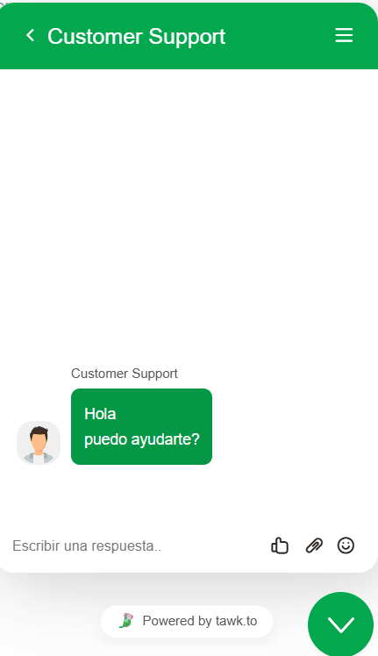The image size is (378, 656).
Task: Click the blank space beside the reply placeholder
Action: point(213,545)
